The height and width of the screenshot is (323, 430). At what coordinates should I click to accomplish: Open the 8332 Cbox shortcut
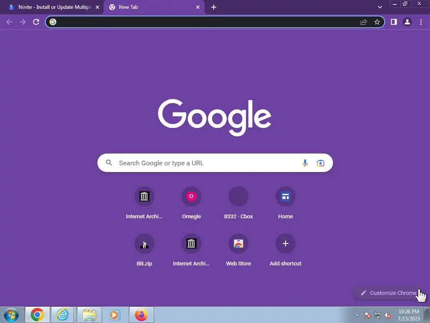click(x=239, y=203)
